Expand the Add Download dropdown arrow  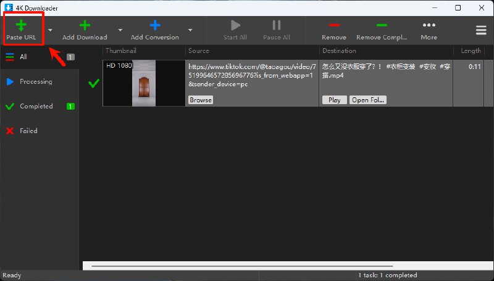[x=120, y=30]
